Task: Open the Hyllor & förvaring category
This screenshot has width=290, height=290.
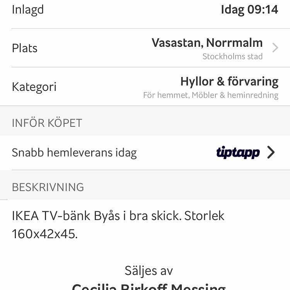Action: point(229,81)
